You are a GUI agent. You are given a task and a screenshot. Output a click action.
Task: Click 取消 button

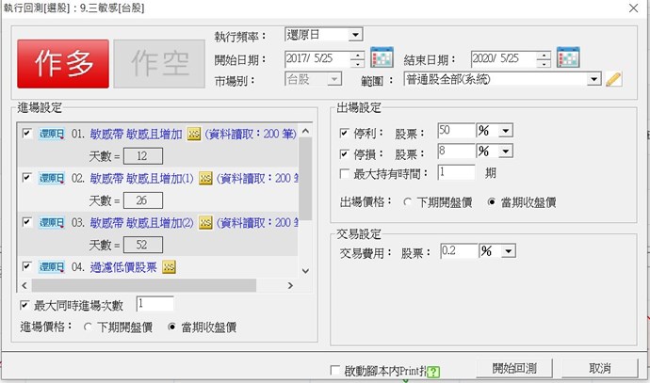[600, 368]
